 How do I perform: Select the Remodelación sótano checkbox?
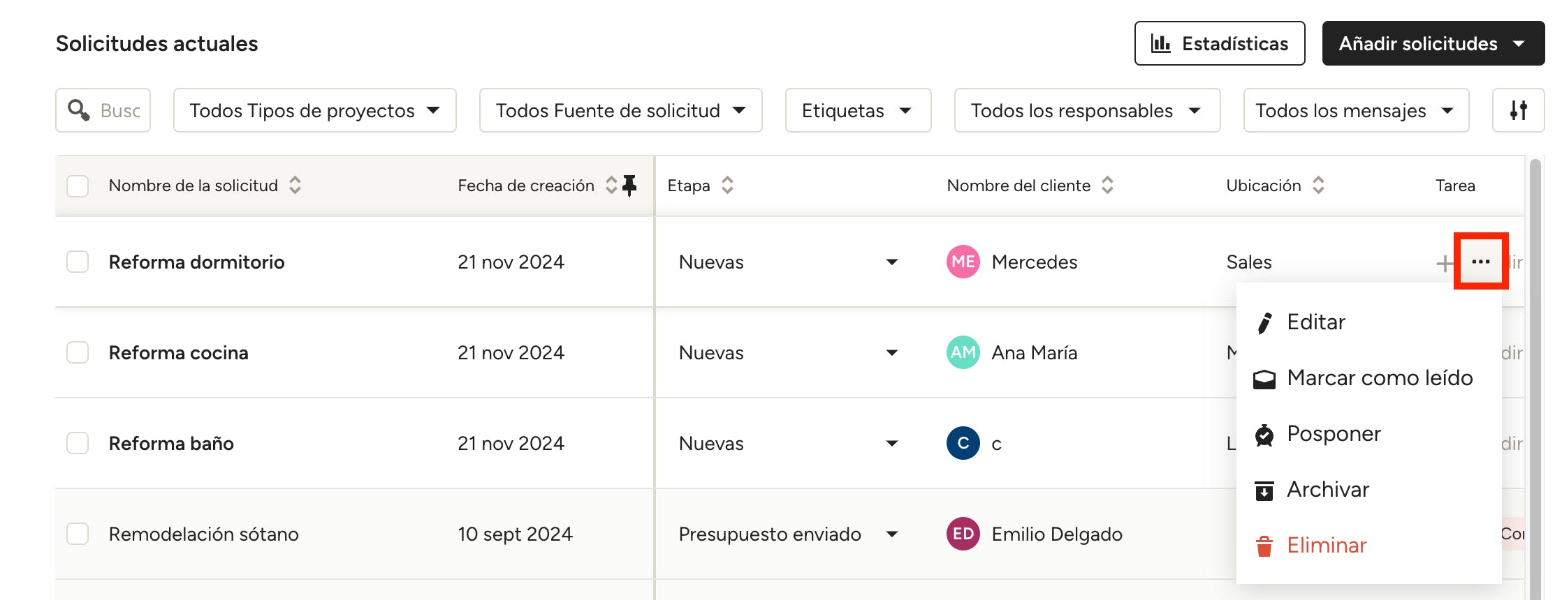pos(78,534)
